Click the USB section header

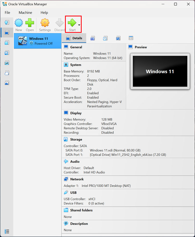[x=73, y=192]
